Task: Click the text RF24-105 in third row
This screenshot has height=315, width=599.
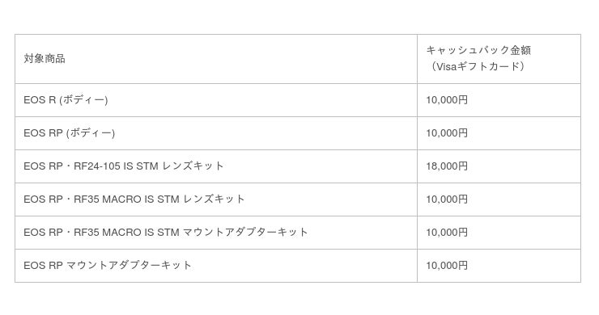Action: tap(97, 166)
